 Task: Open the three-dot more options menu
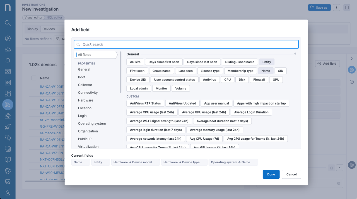point(336,8)
